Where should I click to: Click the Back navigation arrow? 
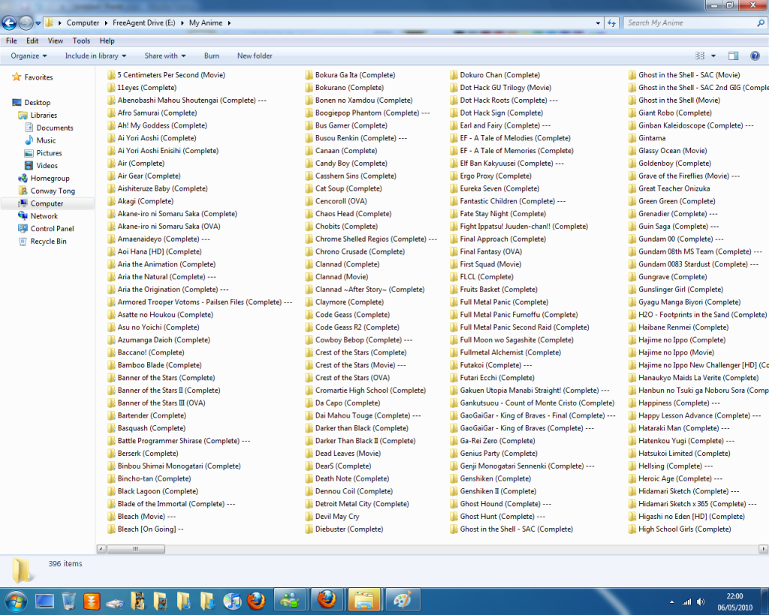point(9,23)
